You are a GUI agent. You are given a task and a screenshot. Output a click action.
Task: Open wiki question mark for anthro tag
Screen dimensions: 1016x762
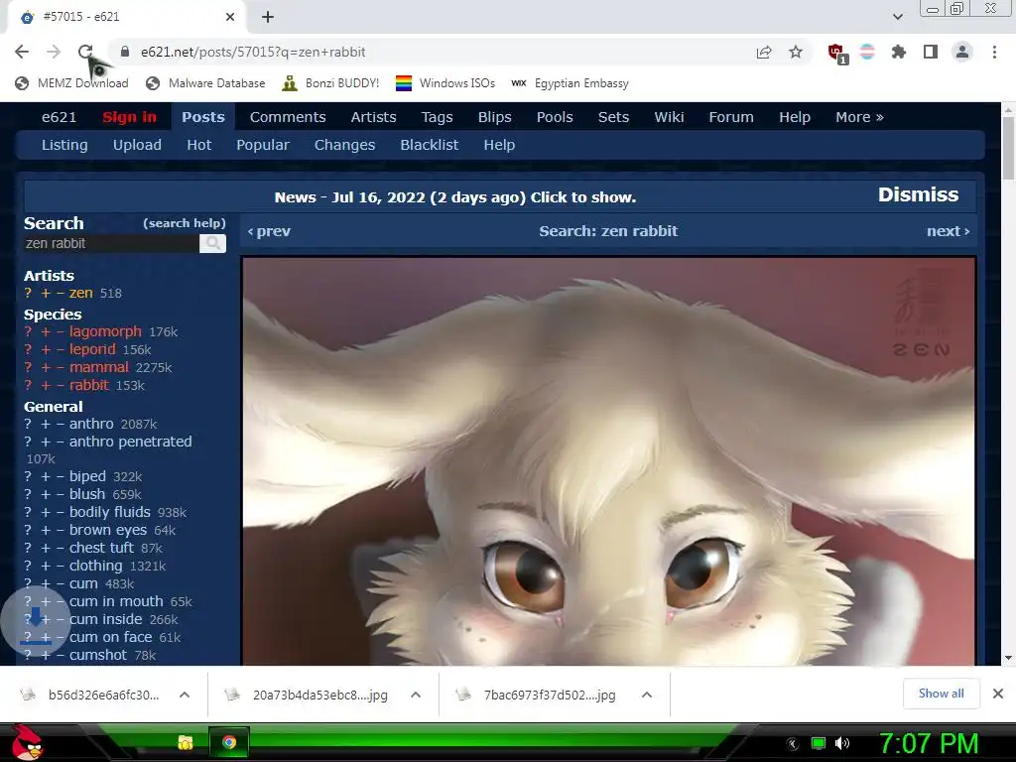28,424
